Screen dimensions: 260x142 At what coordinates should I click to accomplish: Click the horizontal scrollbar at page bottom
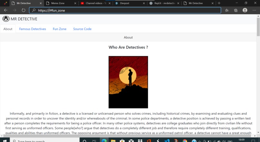click(x=127, y=136)
